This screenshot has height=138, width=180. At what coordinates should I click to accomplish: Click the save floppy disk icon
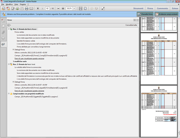pos(22,9)
